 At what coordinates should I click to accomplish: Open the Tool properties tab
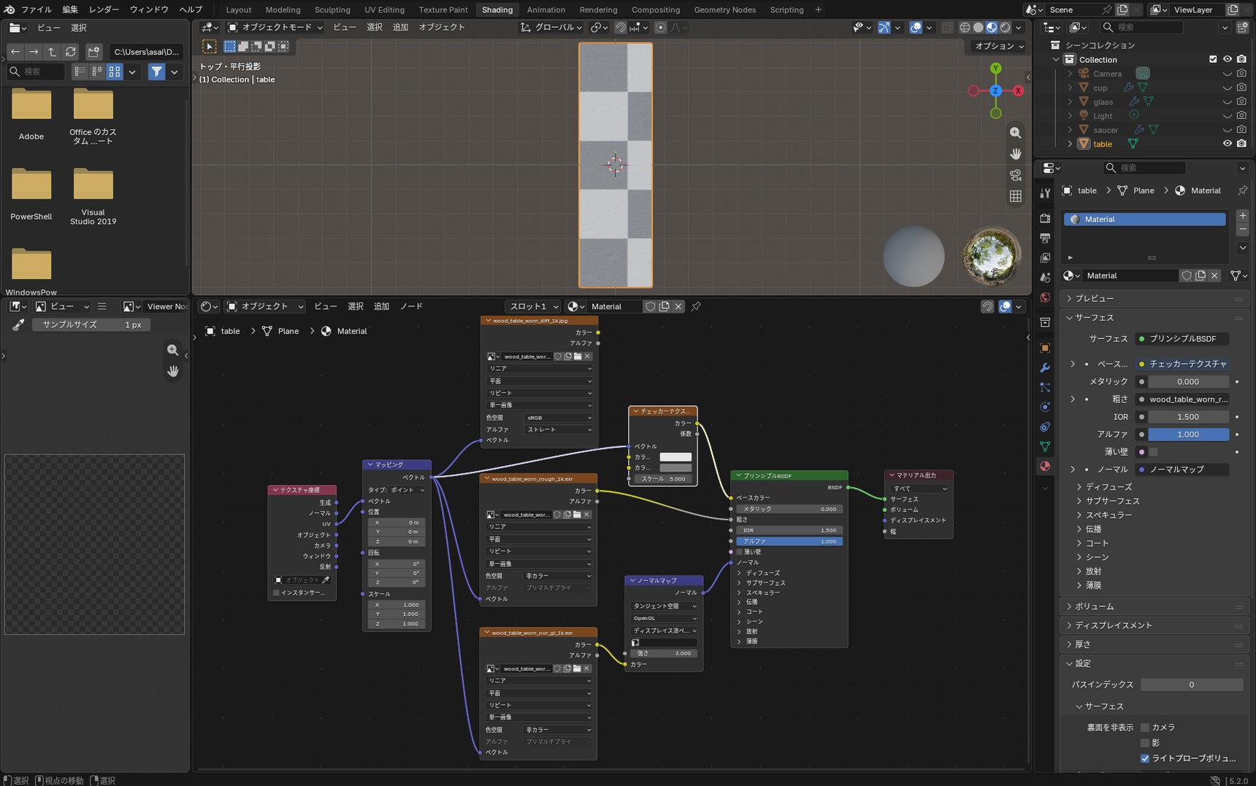pos(1045,194)
